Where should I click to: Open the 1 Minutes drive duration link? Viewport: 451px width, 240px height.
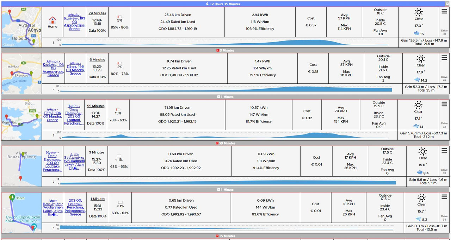point(98,199)
